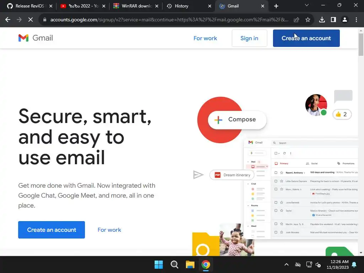This screenshot has width=364, height=273.
Task: Expand the tab search chevron
Action: [307, 5]
